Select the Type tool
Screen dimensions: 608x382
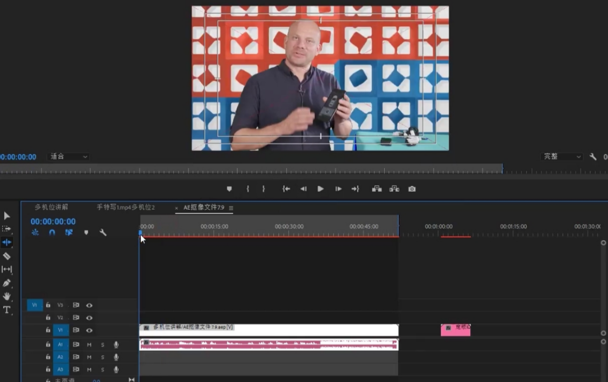pos(7,310)
